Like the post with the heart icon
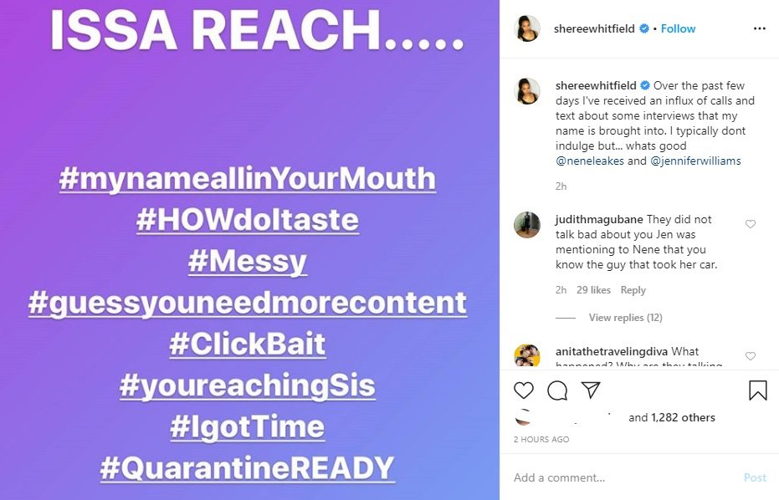779x500 pixels. pos(523,390)
